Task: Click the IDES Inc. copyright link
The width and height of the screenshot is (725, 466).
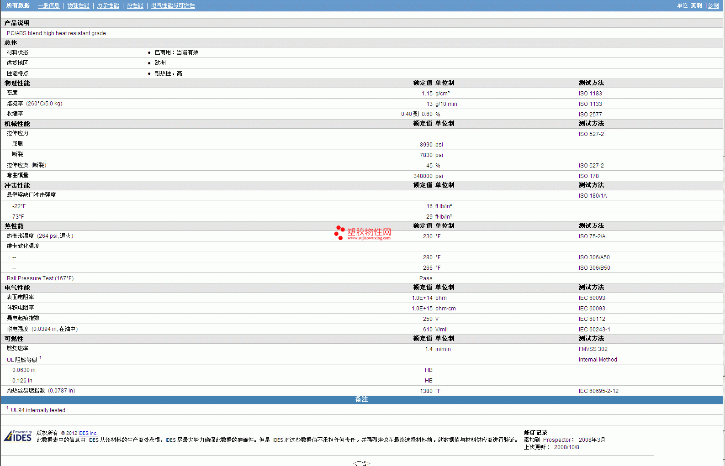Action: 88,433
